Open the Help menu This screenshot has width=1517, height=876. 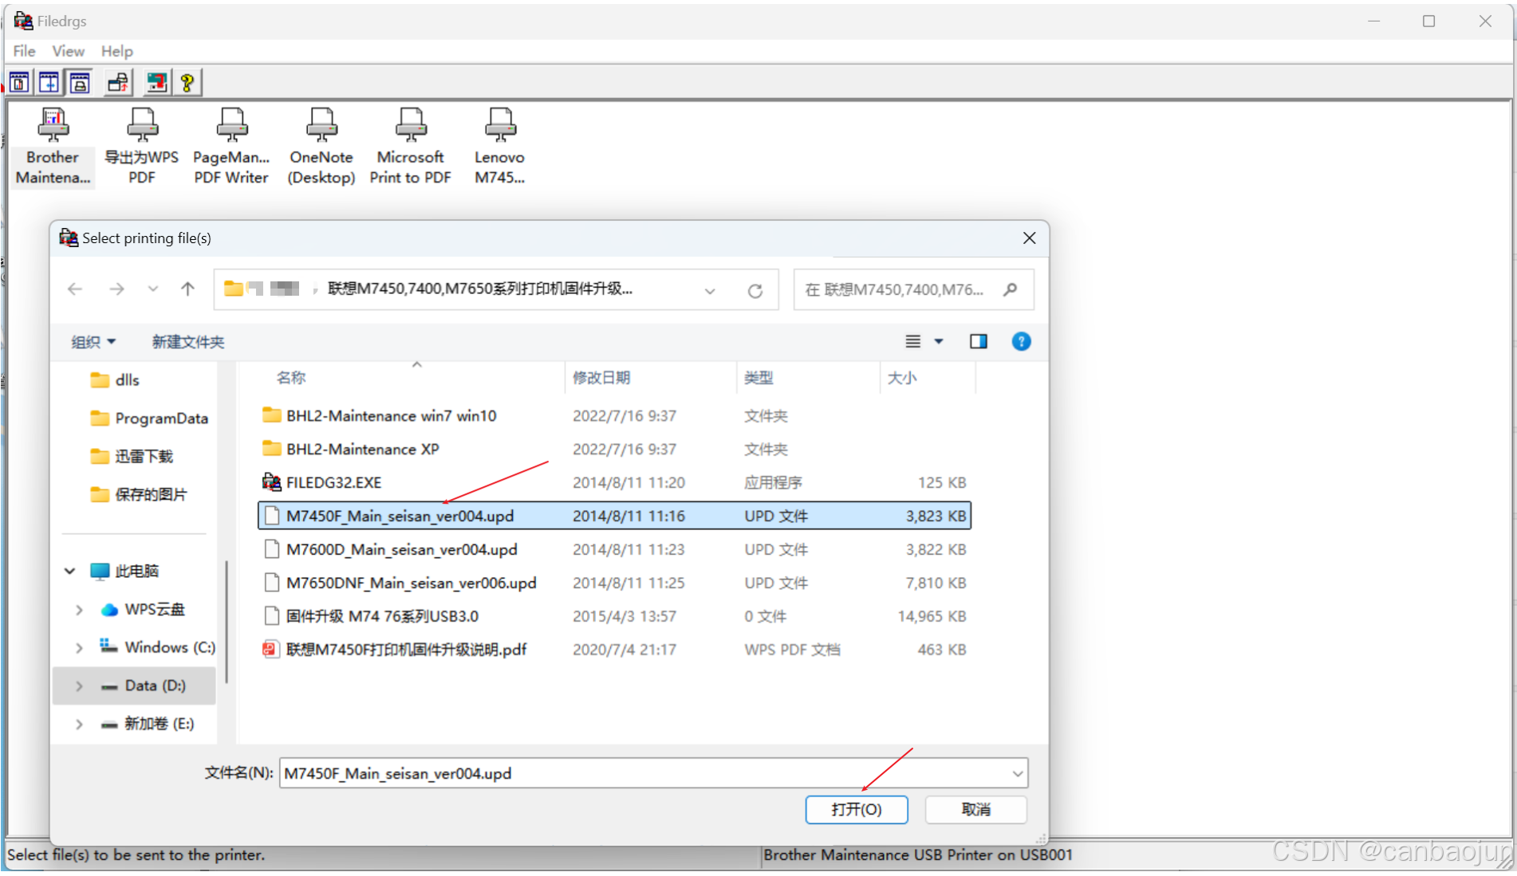tap(116, 51)
